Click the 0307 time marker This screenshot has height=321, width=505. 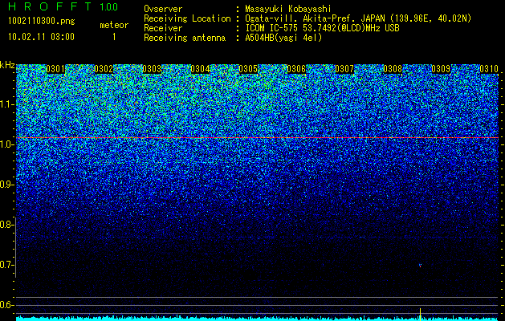[x=344, y=69]
